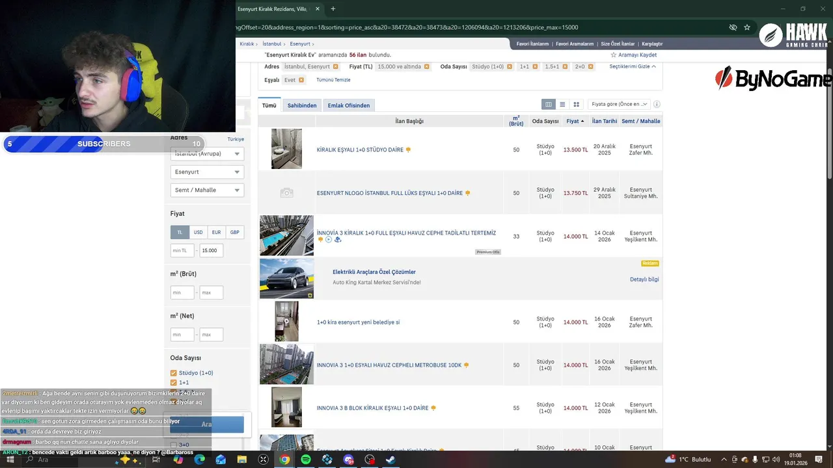Image resolution: width=833 pixels, height=468 pixels.
Task: Remove the 1.5+1 room filter chip
Action: 566,66
